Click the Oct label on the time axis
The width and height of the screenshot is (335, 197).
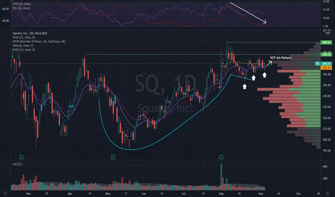tap(298, 193)
